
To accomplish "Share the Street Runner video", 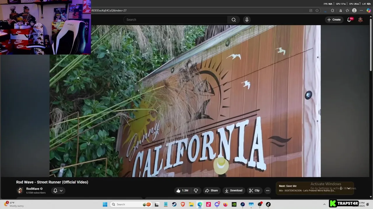I will [x=212, y=190].
